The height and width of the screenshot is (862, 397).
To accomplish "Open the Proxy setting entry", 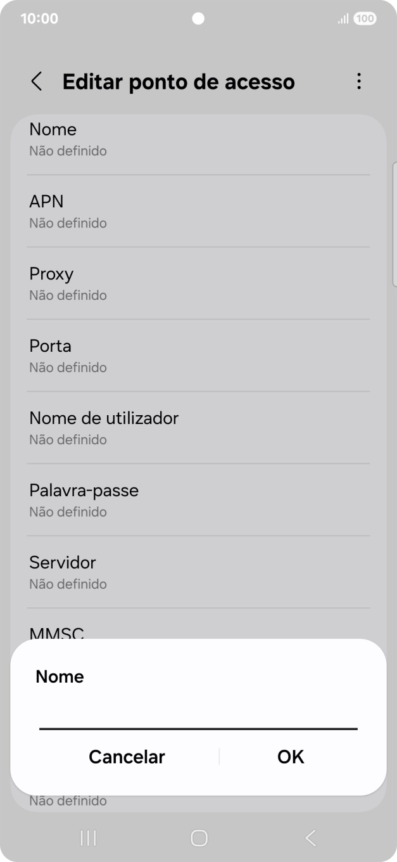I will tap(198, 283).
